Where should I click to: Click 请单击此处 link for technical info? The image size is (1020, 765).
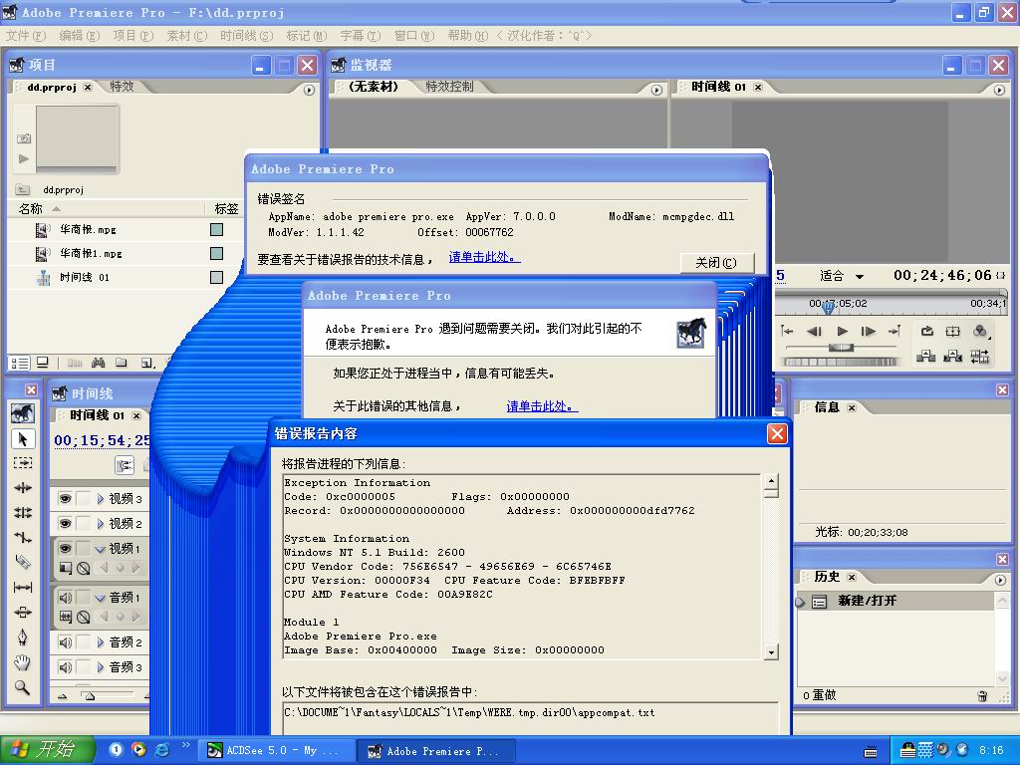(x=485, y=257)
